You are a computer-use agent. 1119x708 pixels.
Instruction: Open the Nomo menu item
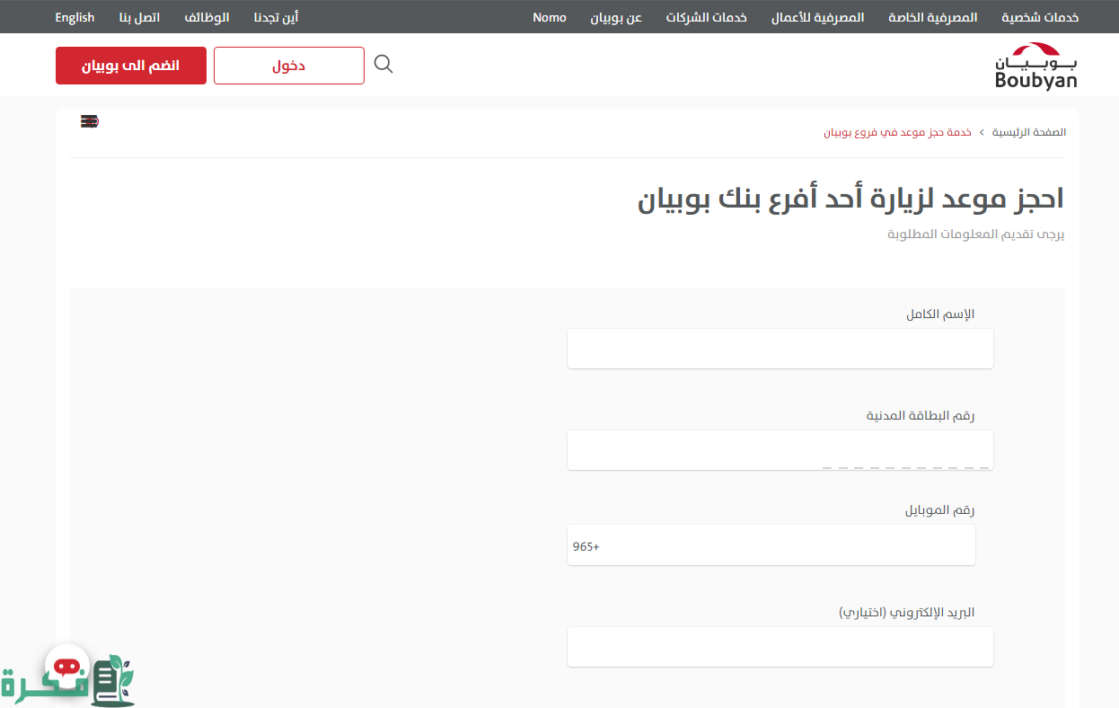pyautogui.click(x=550, y=17)
